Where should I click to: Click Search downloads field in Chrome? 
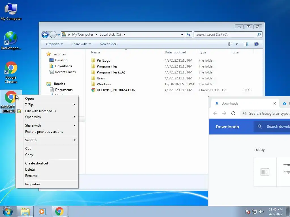click(x=272, y=126)
